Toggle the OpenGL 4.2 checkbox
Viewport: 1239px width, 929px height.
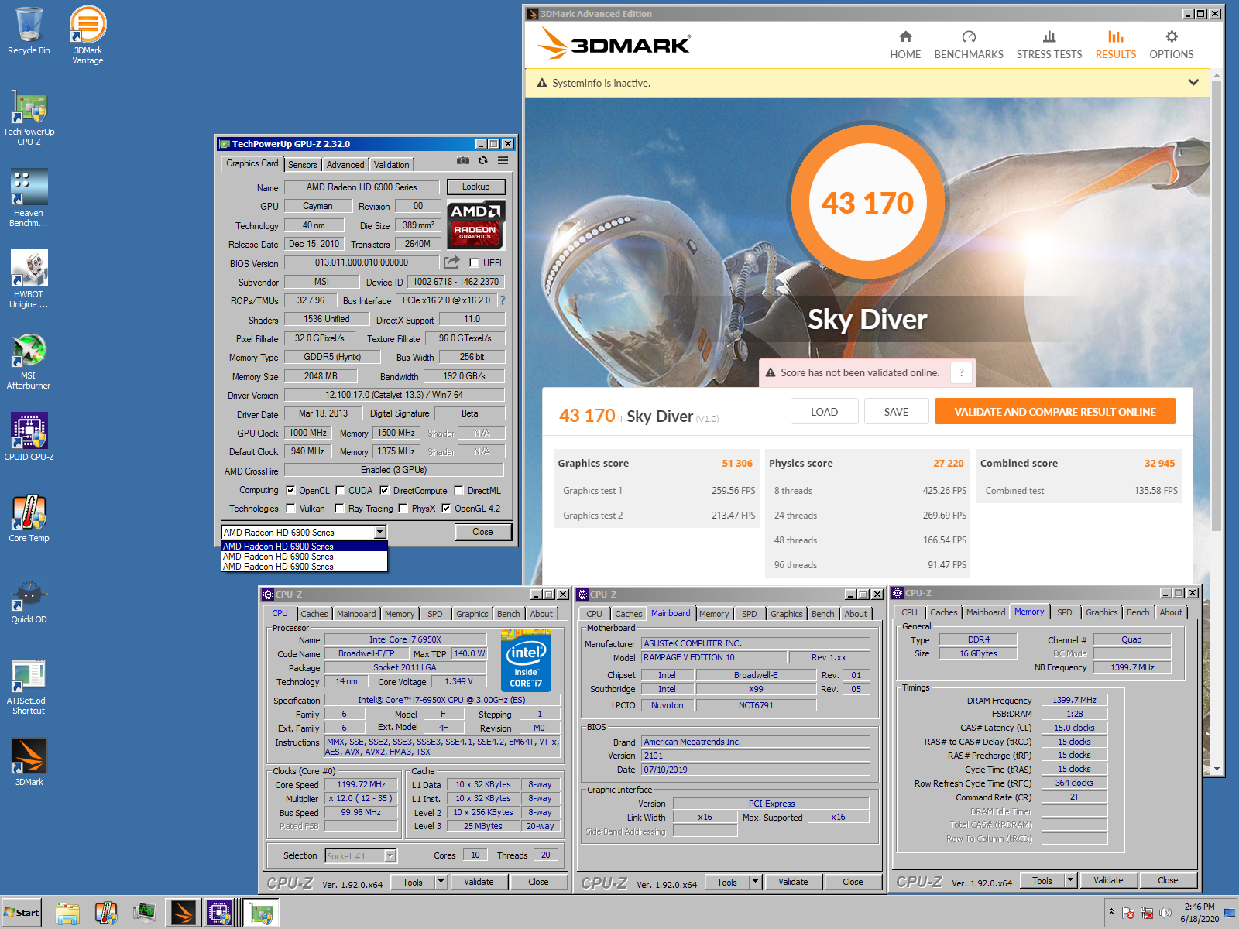tap(446, 509)
